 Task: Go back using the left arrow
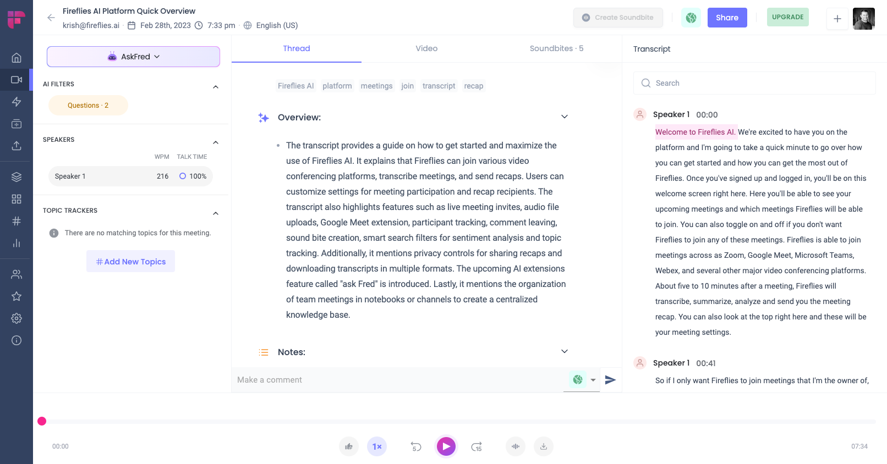[51, 18]
